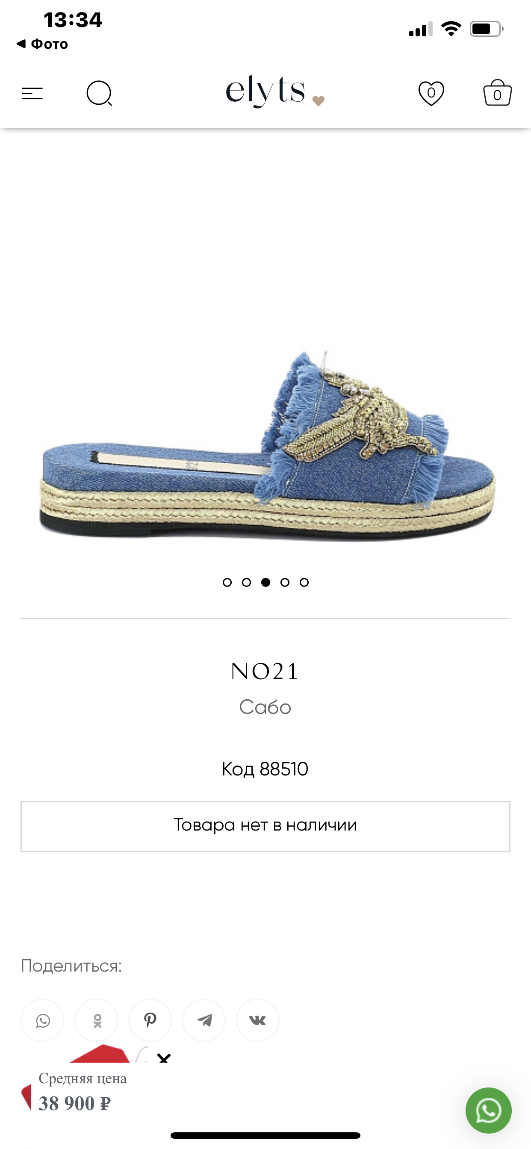Screen dimensions: 531x1149
Task: Share via Odnoklassniki icon
Action: coord(96,1020)
